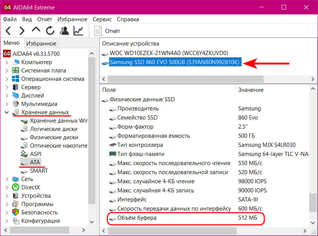Click the Отчёт document icon in the toolbar

98,31
